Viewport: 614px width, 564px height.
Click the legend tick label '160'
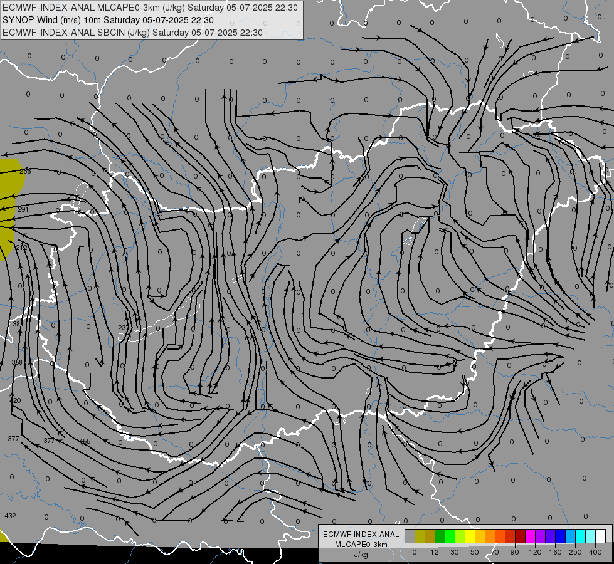pyautogui.click(x=555, y=552)
